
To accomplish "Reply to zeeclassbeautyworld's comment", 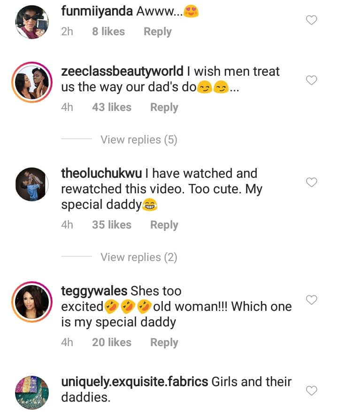I will click(164, 107).
